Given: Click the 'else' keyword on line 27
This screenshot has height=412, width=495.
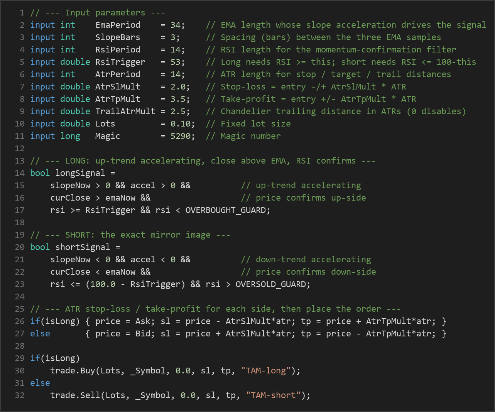Looking at the screenshot, I should (40, 334).
